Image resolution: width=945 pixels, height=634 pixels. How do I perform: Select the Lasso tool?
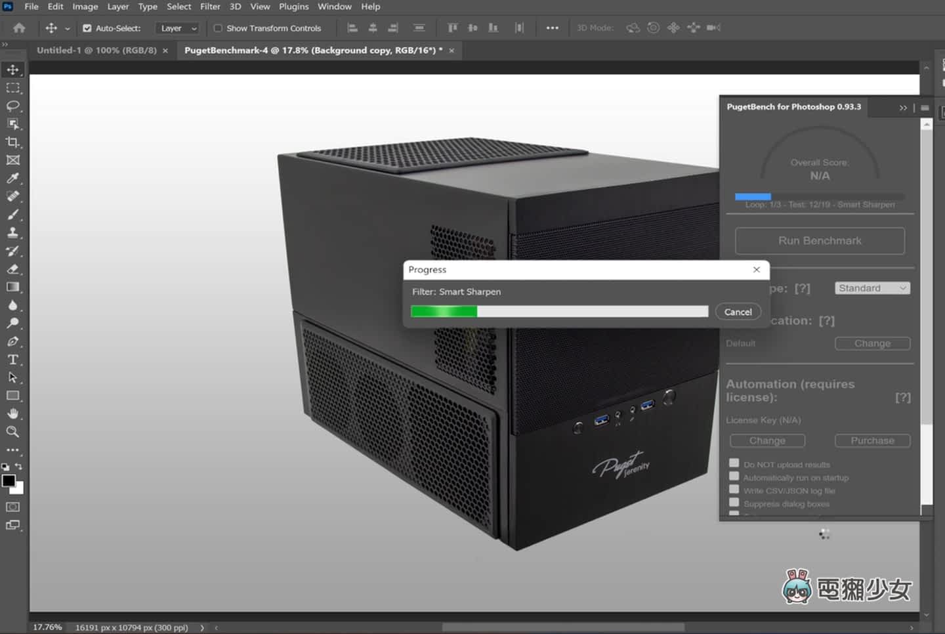pos(13,106)
